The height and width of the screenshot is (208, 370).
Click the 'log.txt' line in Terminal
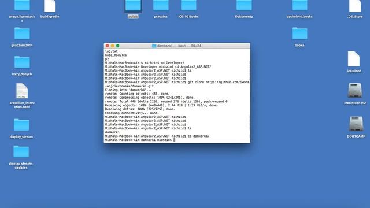coord(112,51)
